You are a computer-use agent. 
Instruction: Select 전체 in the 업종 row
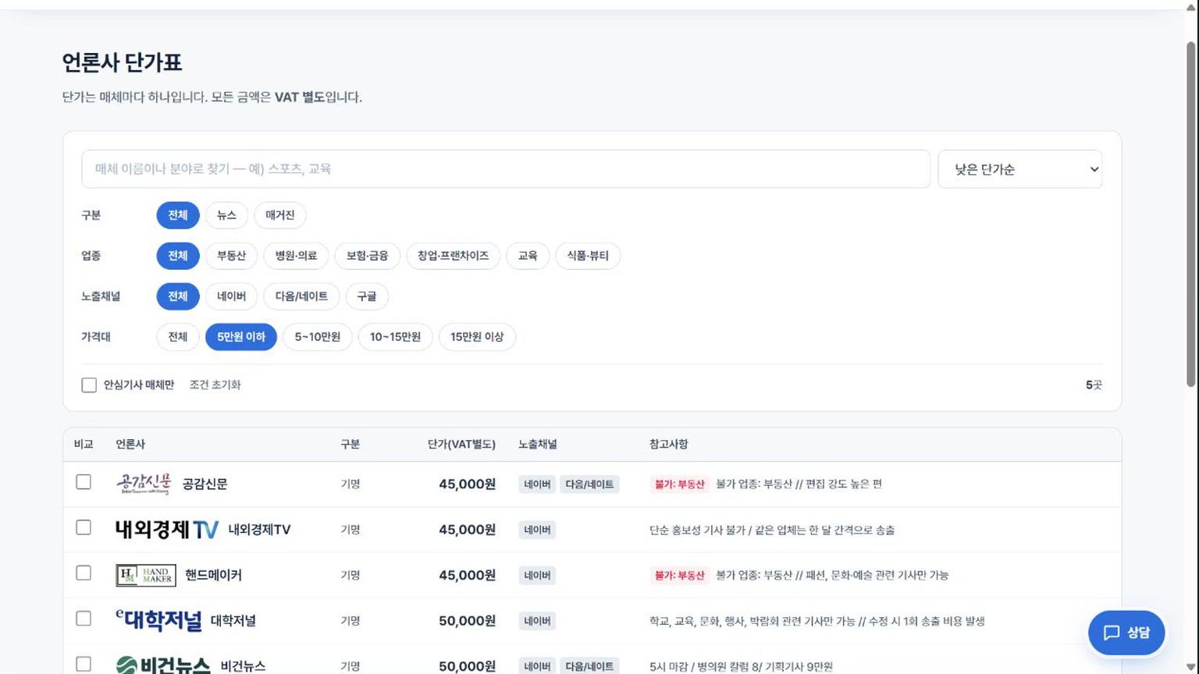tap(178, 256)
